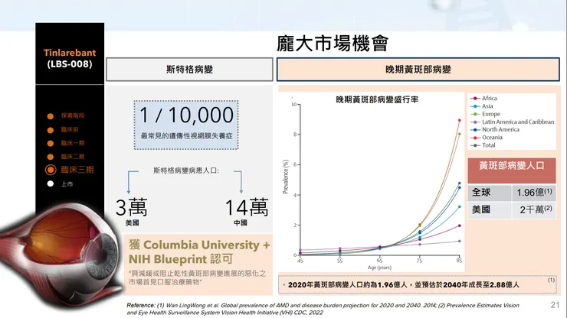This screenshot has width=567, height=318.
Task: Click the Total legend entry
Action: (x=483, y=145)
